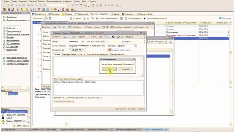Confirm the dialog with the left default button
Screen dimensions: 235x132
[109, 69]
